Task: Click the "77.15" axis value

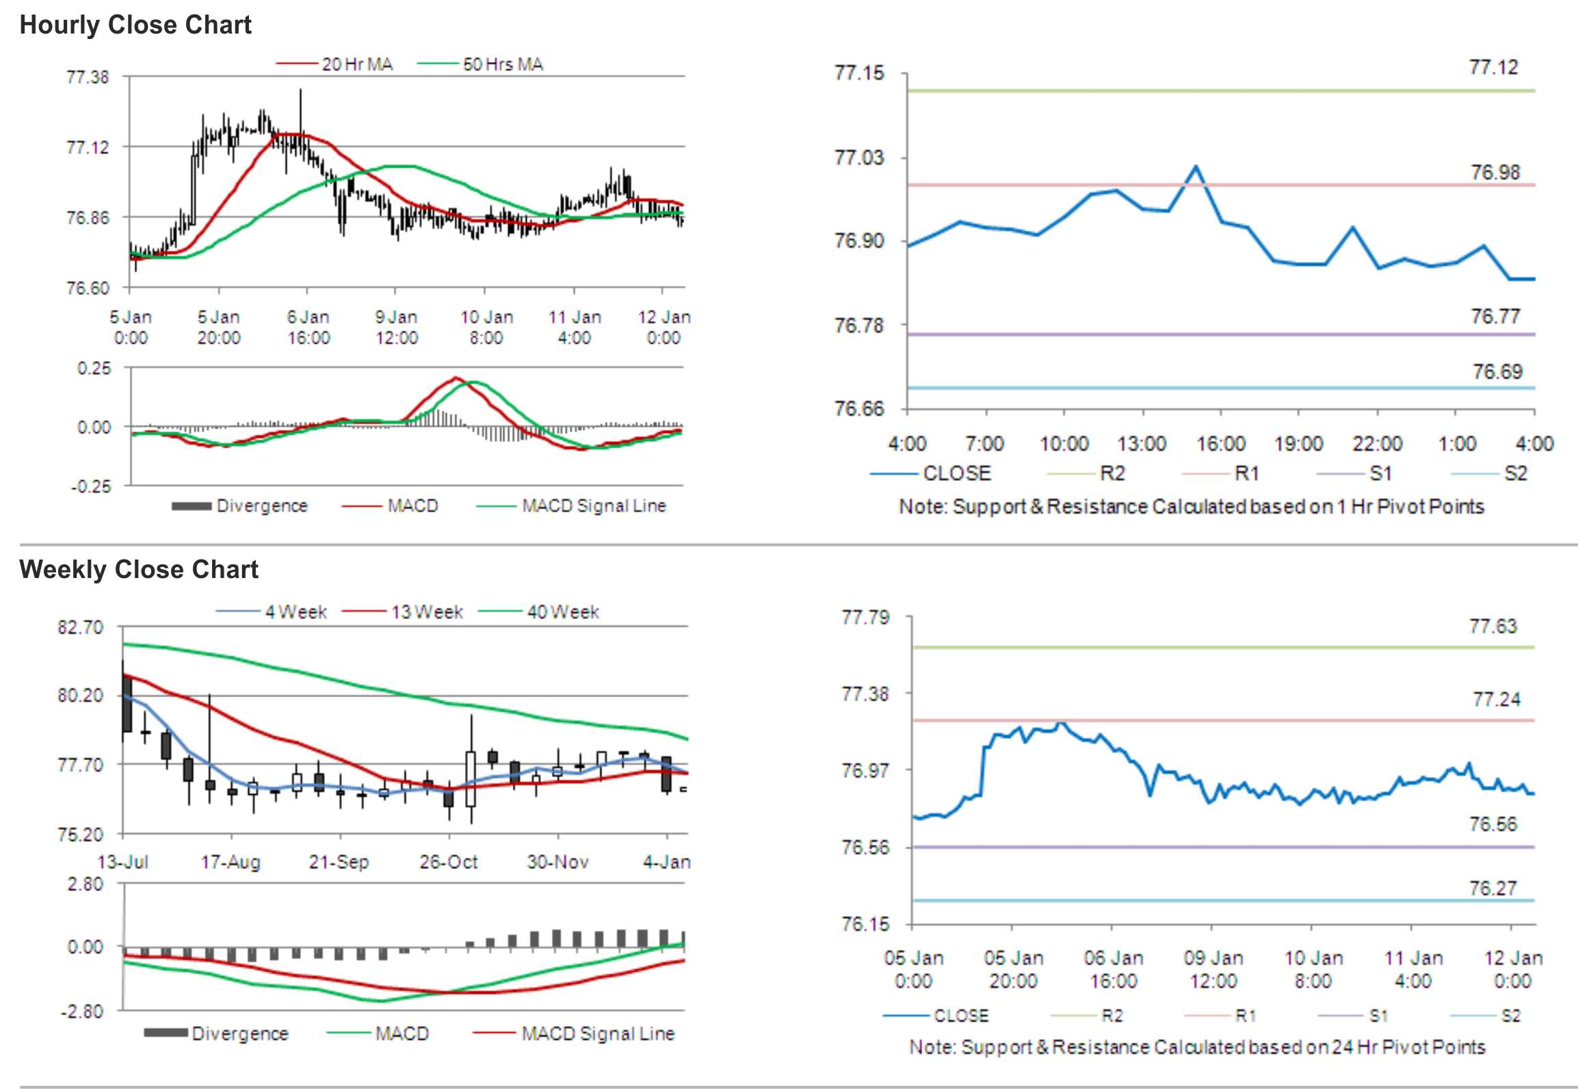Action: click(x=858, y=73)
